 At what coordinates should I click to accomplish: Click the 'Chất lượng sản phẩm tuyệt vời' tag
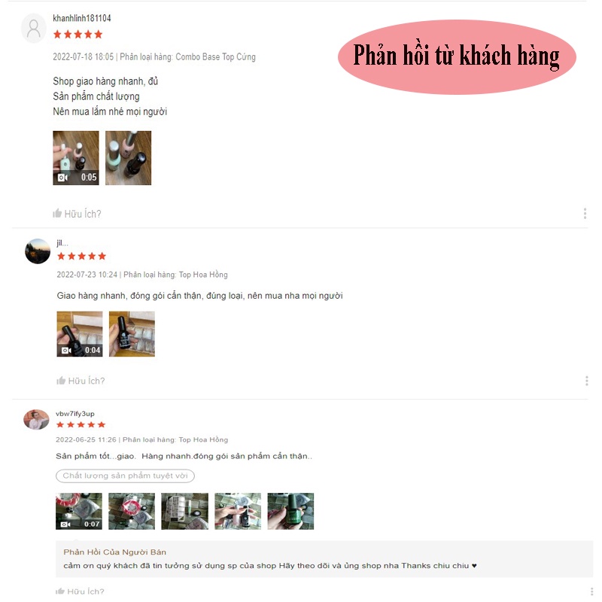point(125,476)
